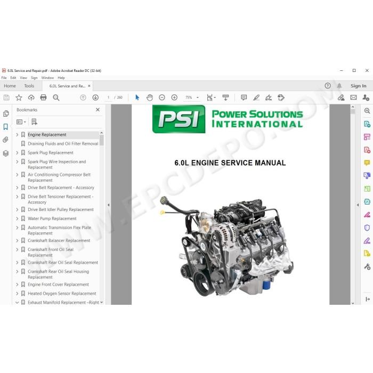Switch to the Home tab

[10, 86]
